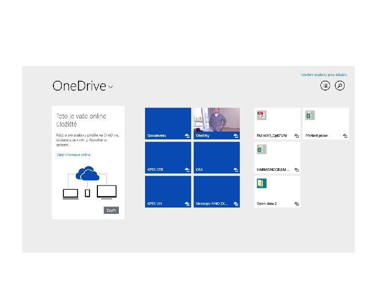Open search with the magnifier icon

(340, 85)
